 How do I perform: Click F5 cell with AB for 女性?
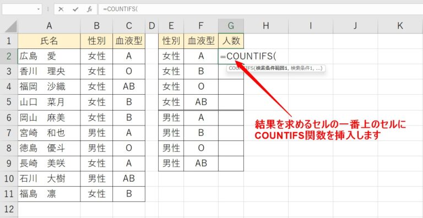point(201,102)
